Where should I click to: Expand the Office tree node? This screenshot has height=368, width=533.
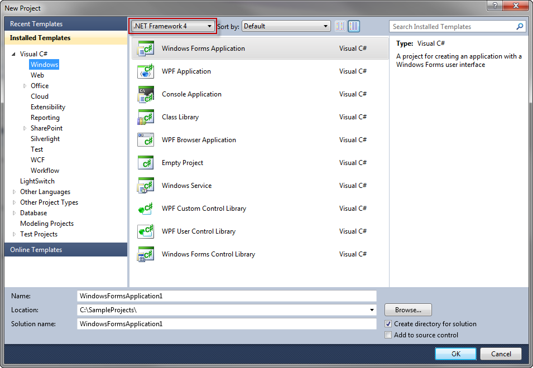tap(25, 86)
